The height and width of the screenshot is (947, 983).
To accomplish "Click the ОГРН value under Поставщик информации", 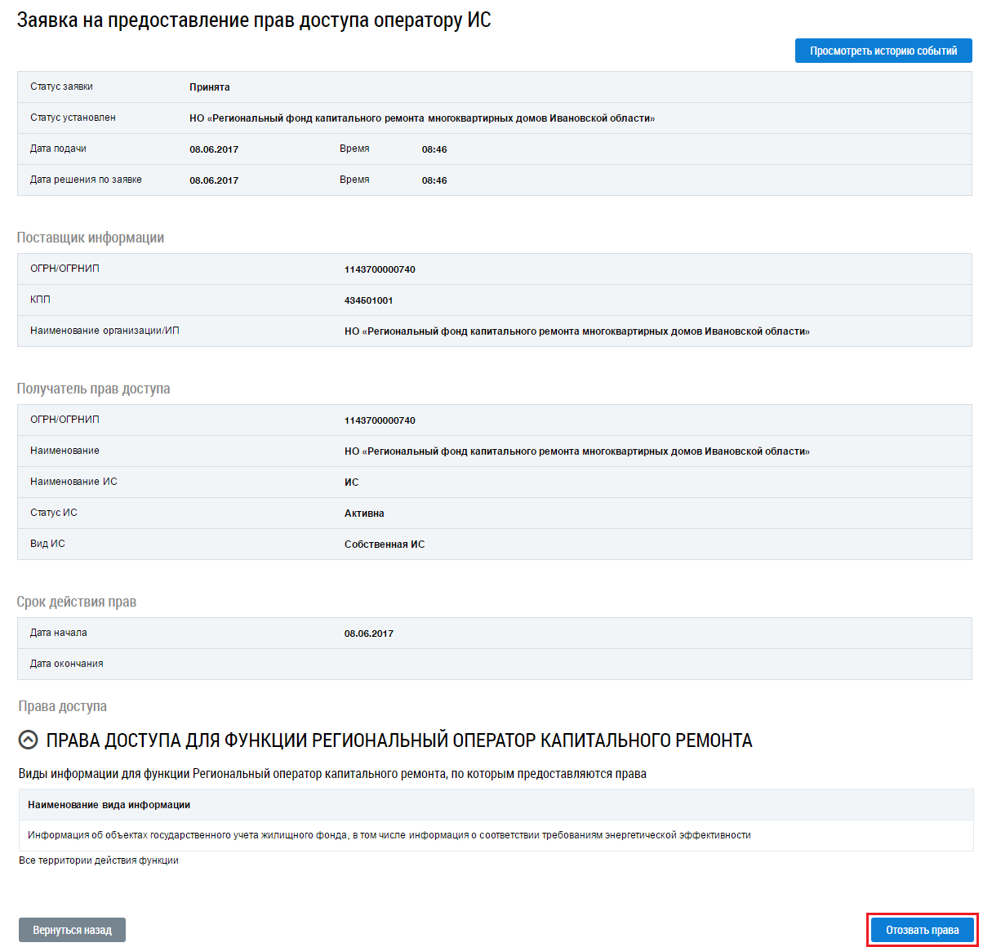I will (380, 269).
